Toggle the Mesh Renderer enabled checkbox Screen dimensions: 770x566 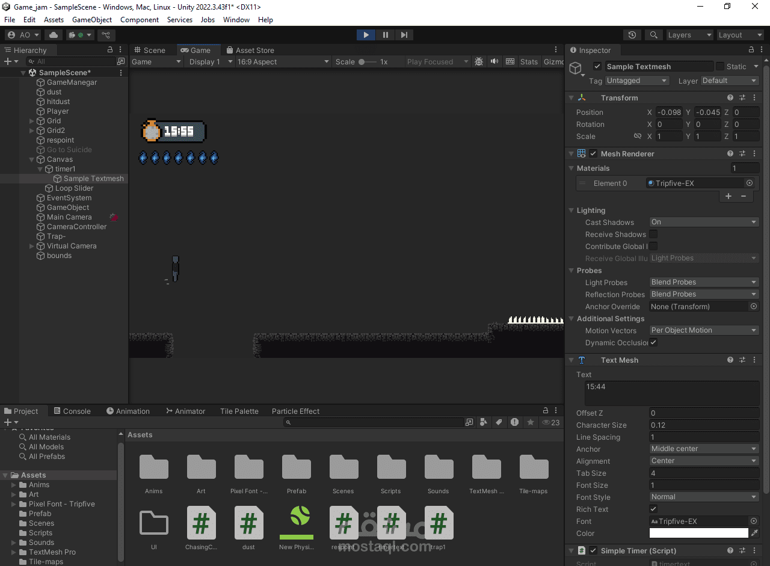click(593, 153)
